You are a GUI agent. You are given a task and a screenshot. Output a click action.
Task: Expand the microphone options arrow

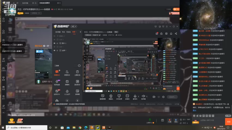pos(139,96)
